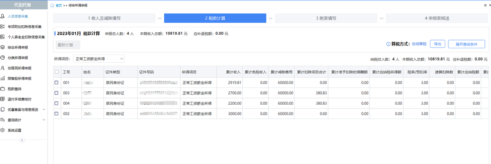The image size is (491, 164).
Task: Click the 专项附加扣除信息采集 sidebar icon
Action: click(x=3, y=27)
